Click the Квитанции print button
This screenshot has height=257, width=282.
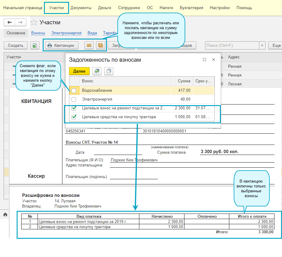tap(61, 45)
